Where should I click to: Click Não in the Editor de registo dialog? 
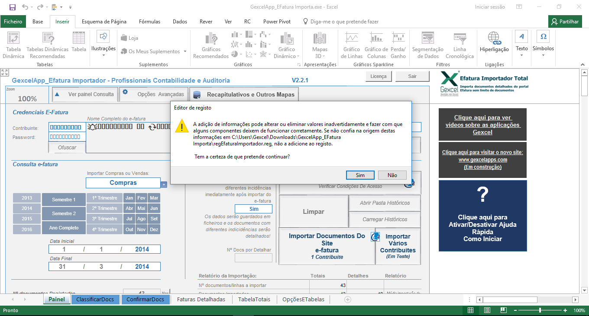(x=392, y=175)
